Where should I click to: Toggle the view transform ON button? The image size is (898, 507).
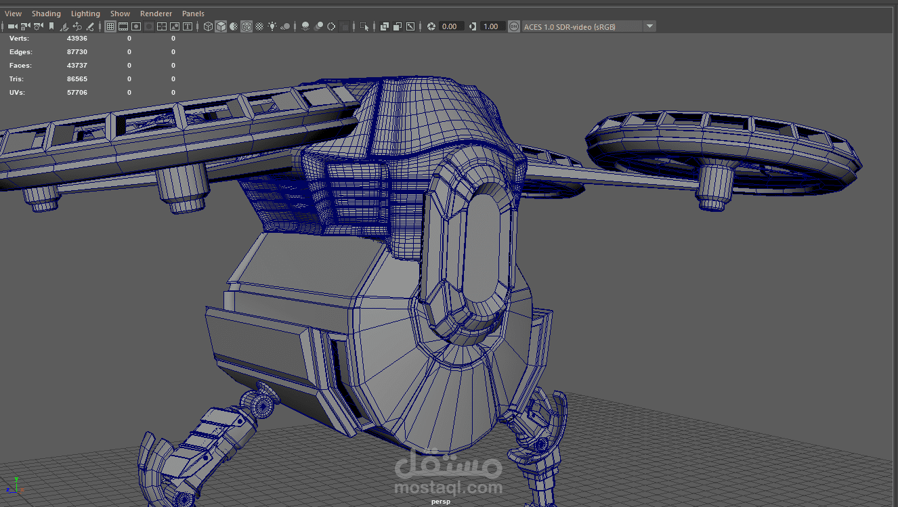[x=514, y=26]
